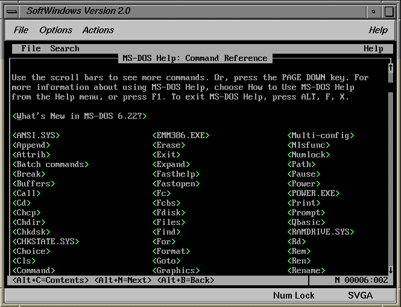Open the POWER.EXE help topic
This screenshot has width=401, height=307.
click(314, 193)
